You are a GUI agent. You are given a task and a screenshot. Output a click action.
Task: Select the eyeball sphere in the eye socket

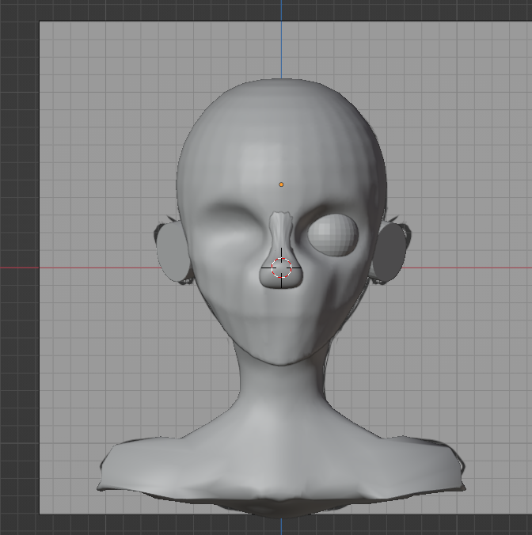click(x=333, y=235)
